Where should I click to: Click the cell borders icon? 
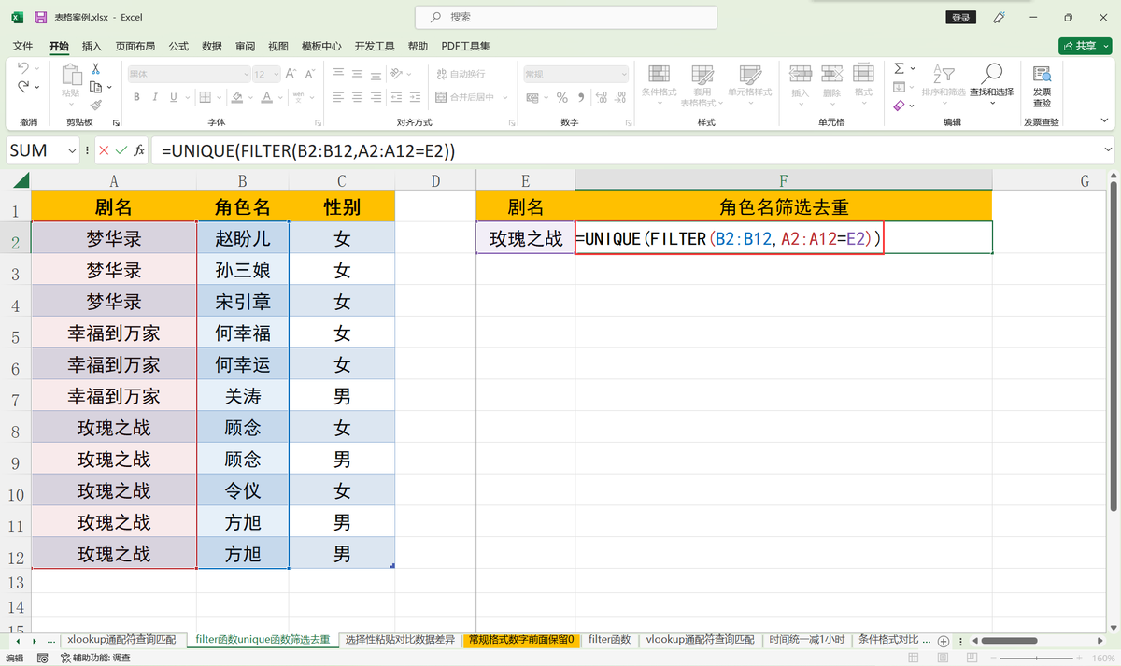[x=204, y=97]
